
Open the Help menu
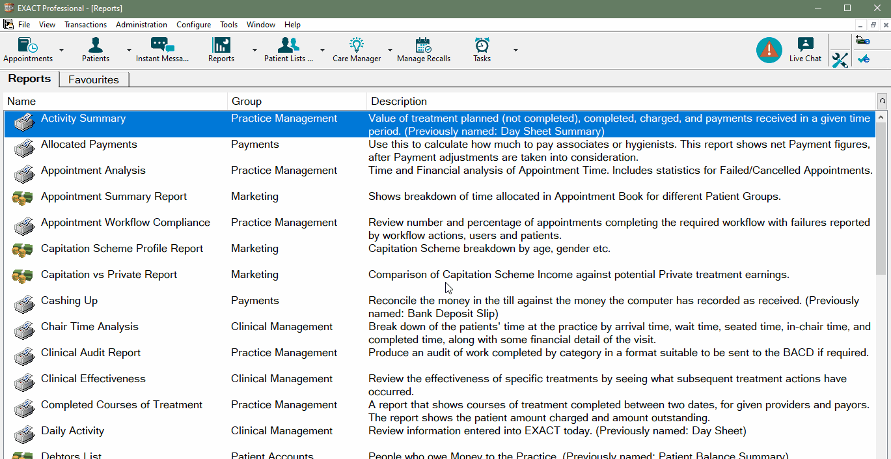[292, 25]
